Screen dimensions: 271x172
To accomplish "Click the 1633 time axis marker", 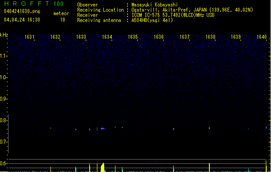I will [x=81, y=37].
